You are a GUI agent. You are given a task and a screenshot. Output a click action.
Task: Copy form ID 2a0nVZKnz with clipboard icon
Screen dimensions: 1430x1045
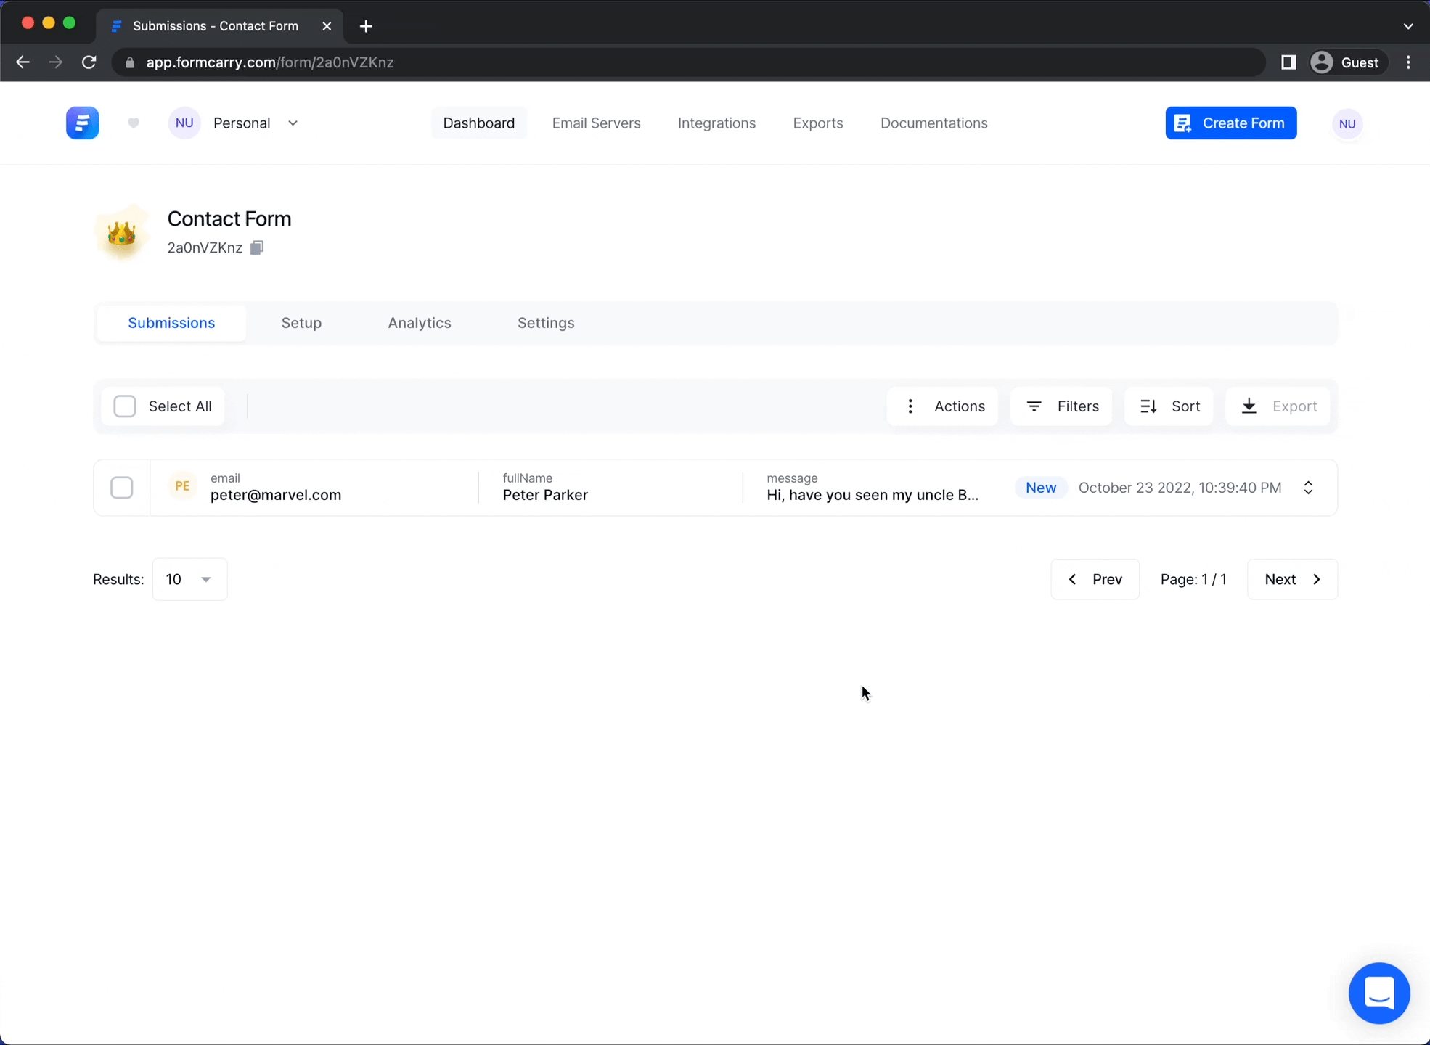tap(257, 247)
